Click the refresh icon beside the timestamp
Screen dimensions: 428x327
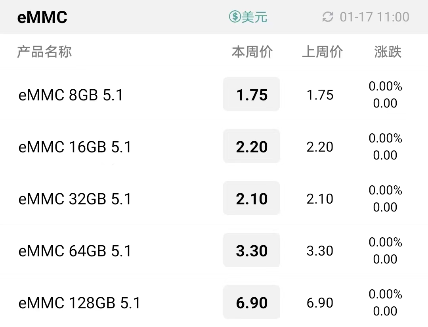(x=328, y=17)
